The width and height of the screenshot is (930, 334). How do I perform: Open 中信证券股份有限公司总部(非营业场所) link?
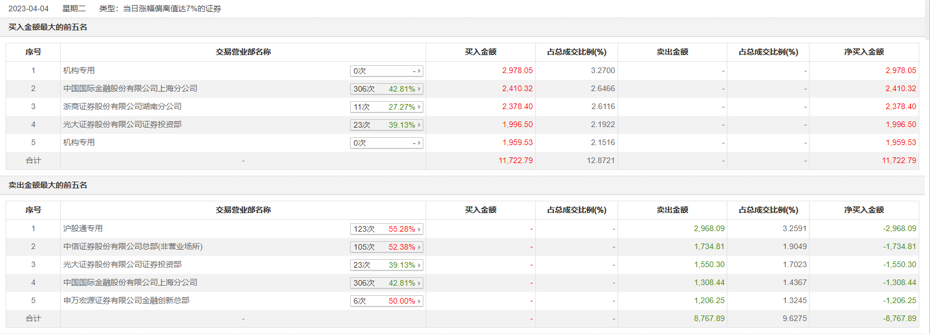point(133,246)
